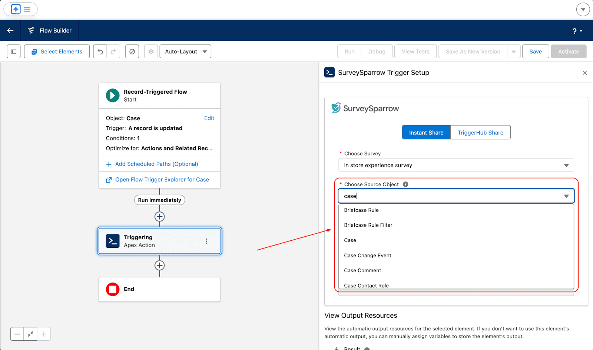
Task: Switch to the TriggerHub Share tab
Action: [480, 133]
